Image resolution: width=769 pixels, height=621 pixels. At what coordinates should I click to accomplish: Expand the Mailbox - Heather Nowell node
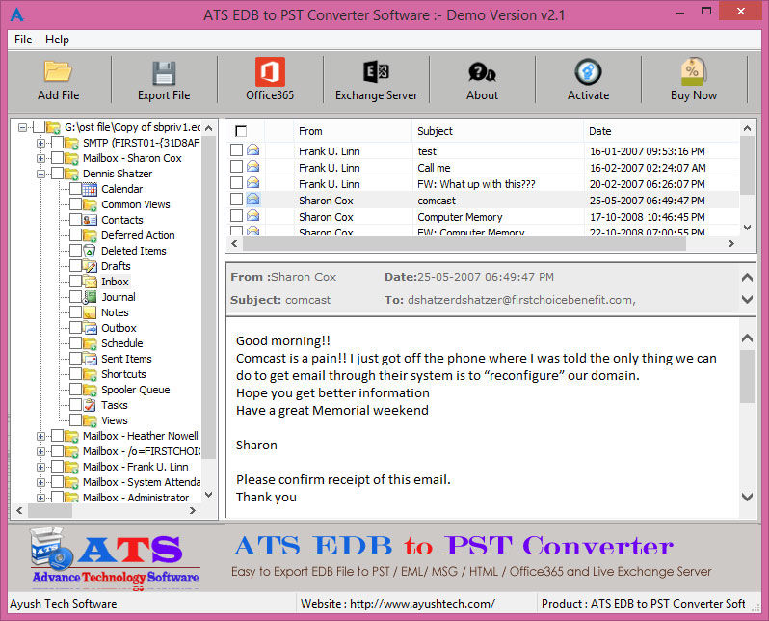click(40, 436)
